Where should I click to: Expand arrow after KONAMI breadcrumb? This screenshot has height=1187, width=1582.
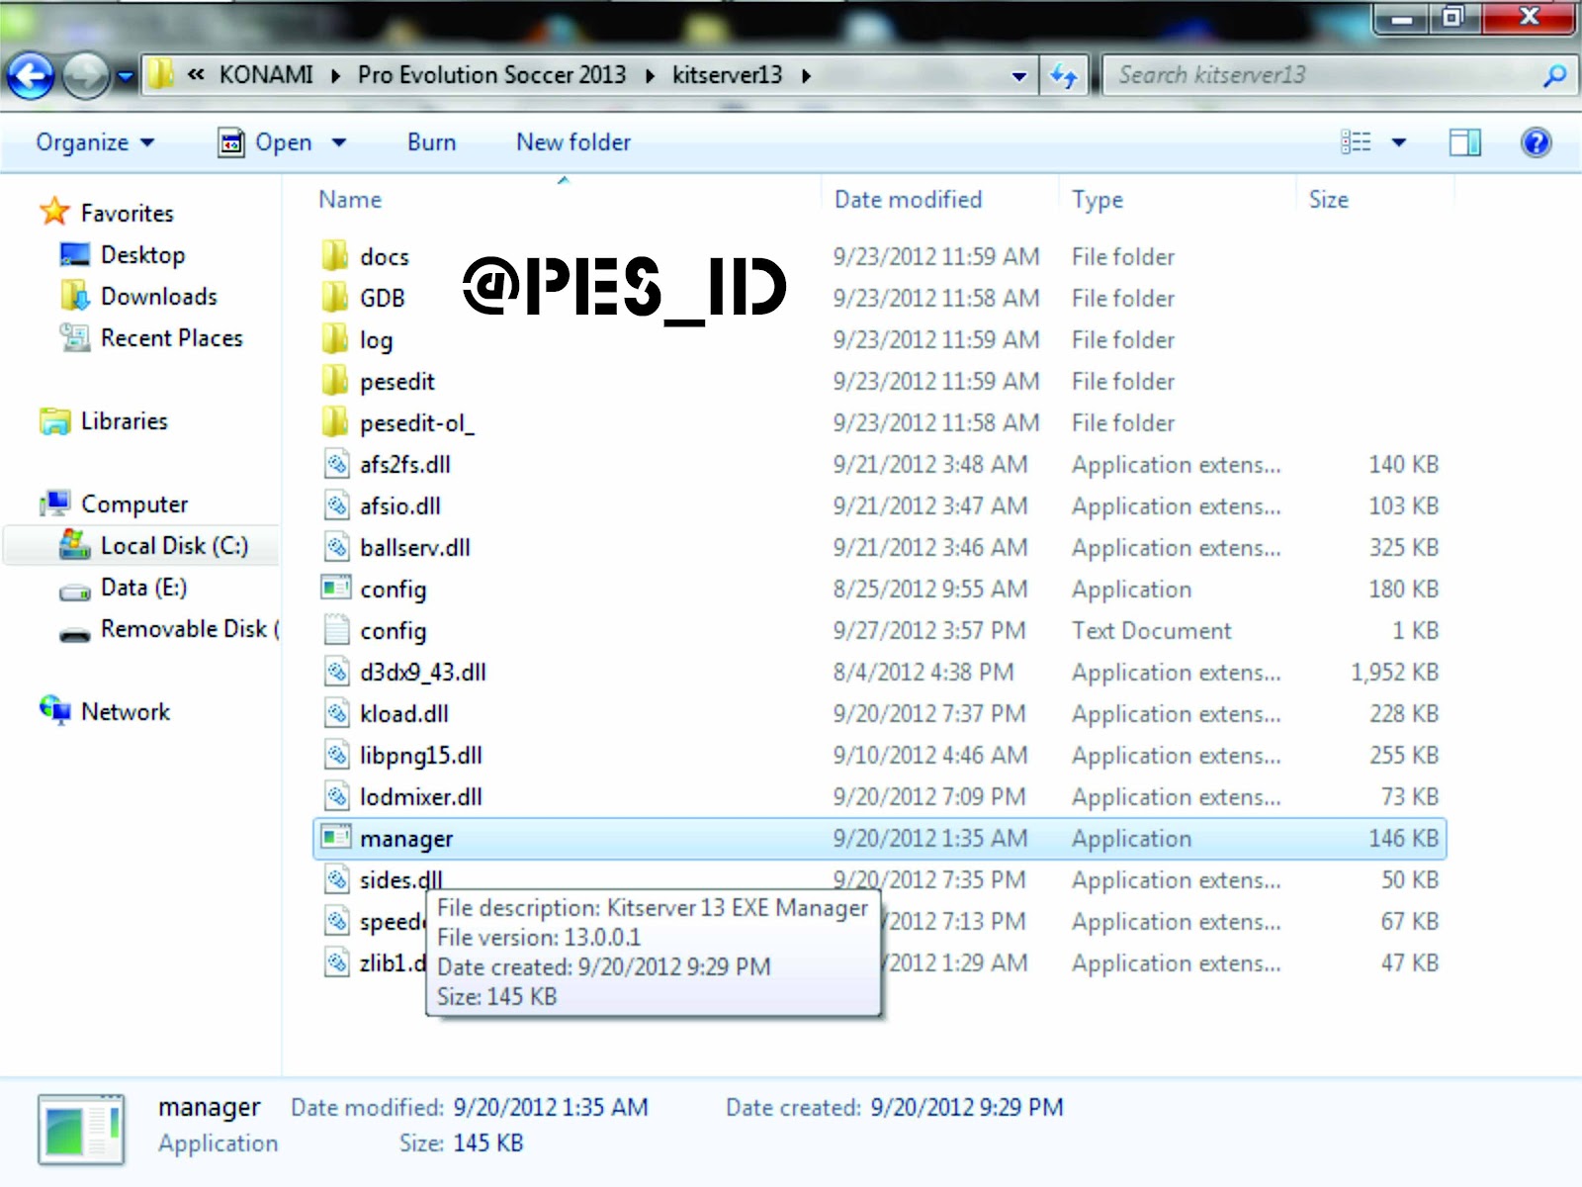(x=336, y=76)
